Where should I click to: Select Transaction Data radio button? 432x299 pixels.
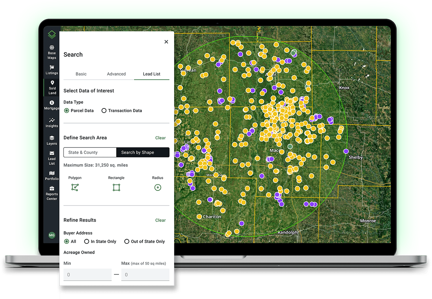(104, 111)
